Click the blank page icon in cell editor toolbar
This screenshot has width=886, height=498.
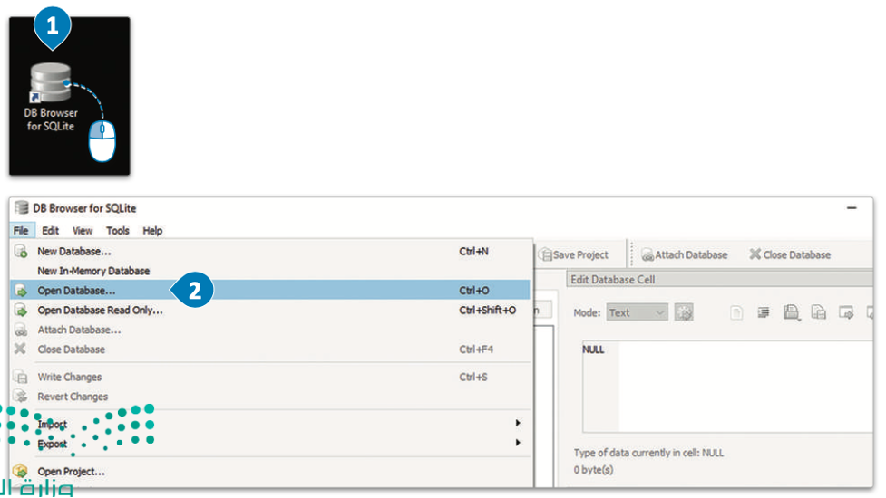pos(736,312)
